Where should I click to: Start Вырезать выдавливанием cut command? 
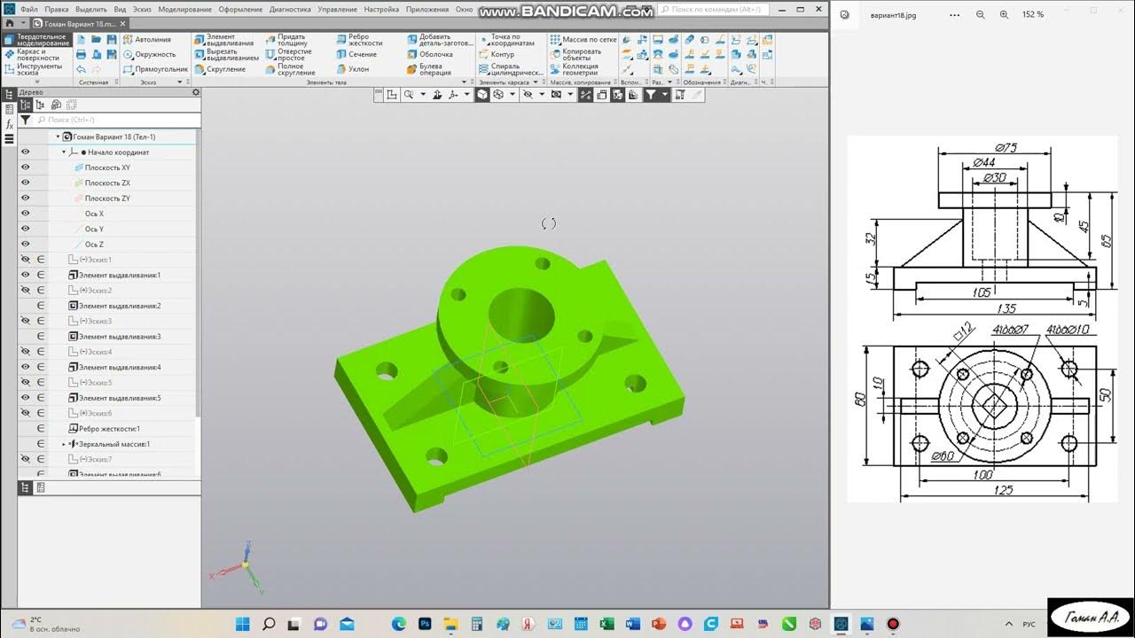click(x=226, y=54)
